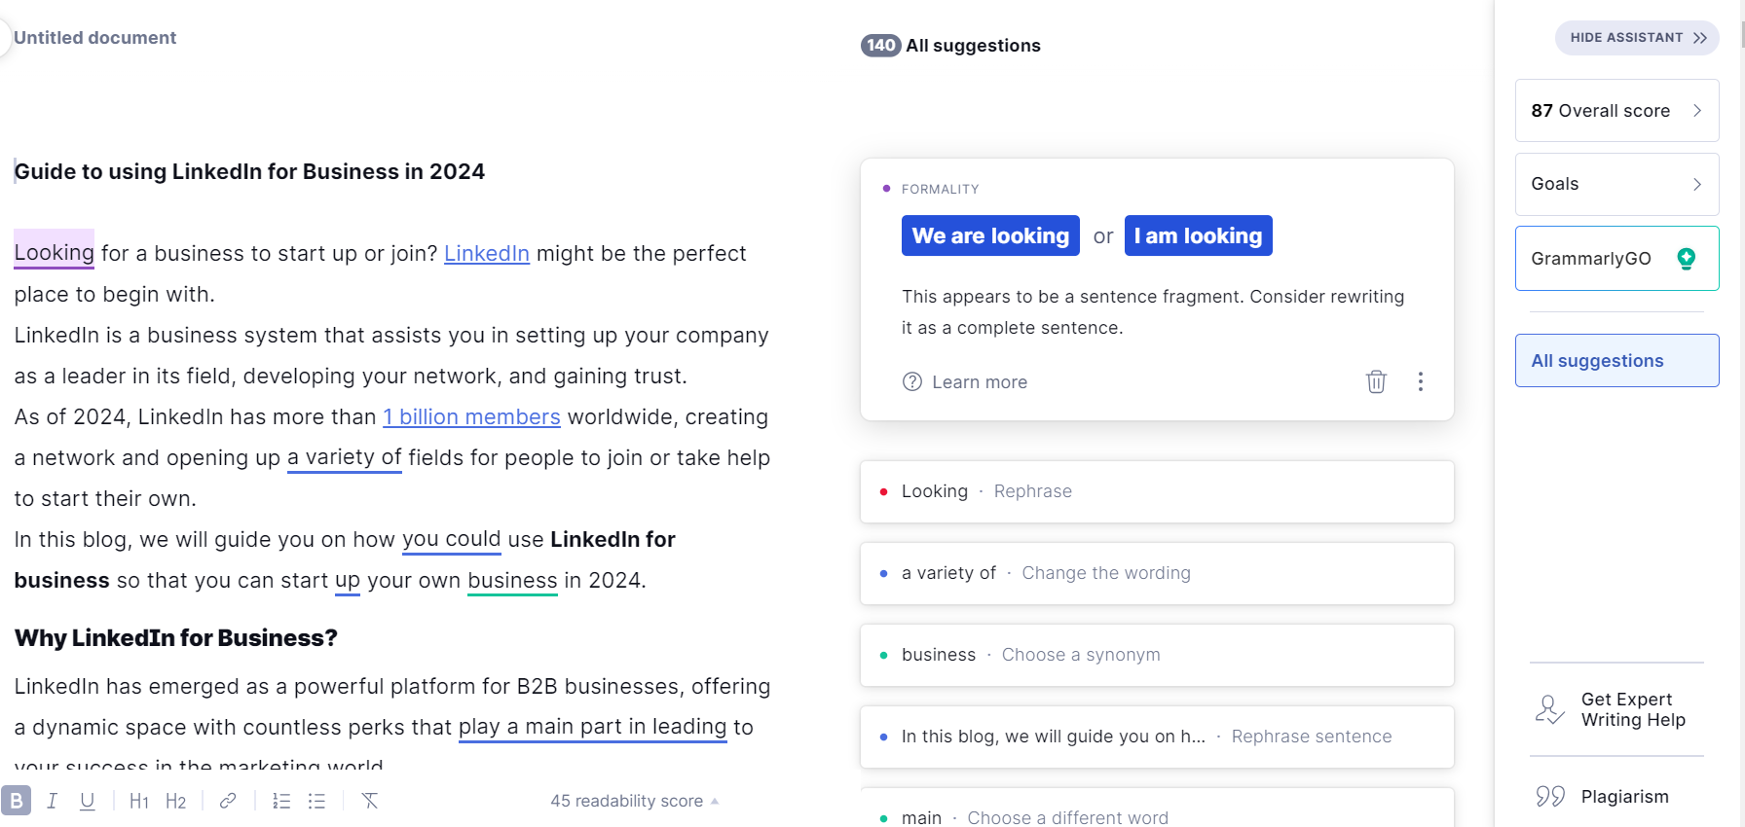
Task: Click the document title heading about LinkedIn 2024
Action: coord(249,171)
